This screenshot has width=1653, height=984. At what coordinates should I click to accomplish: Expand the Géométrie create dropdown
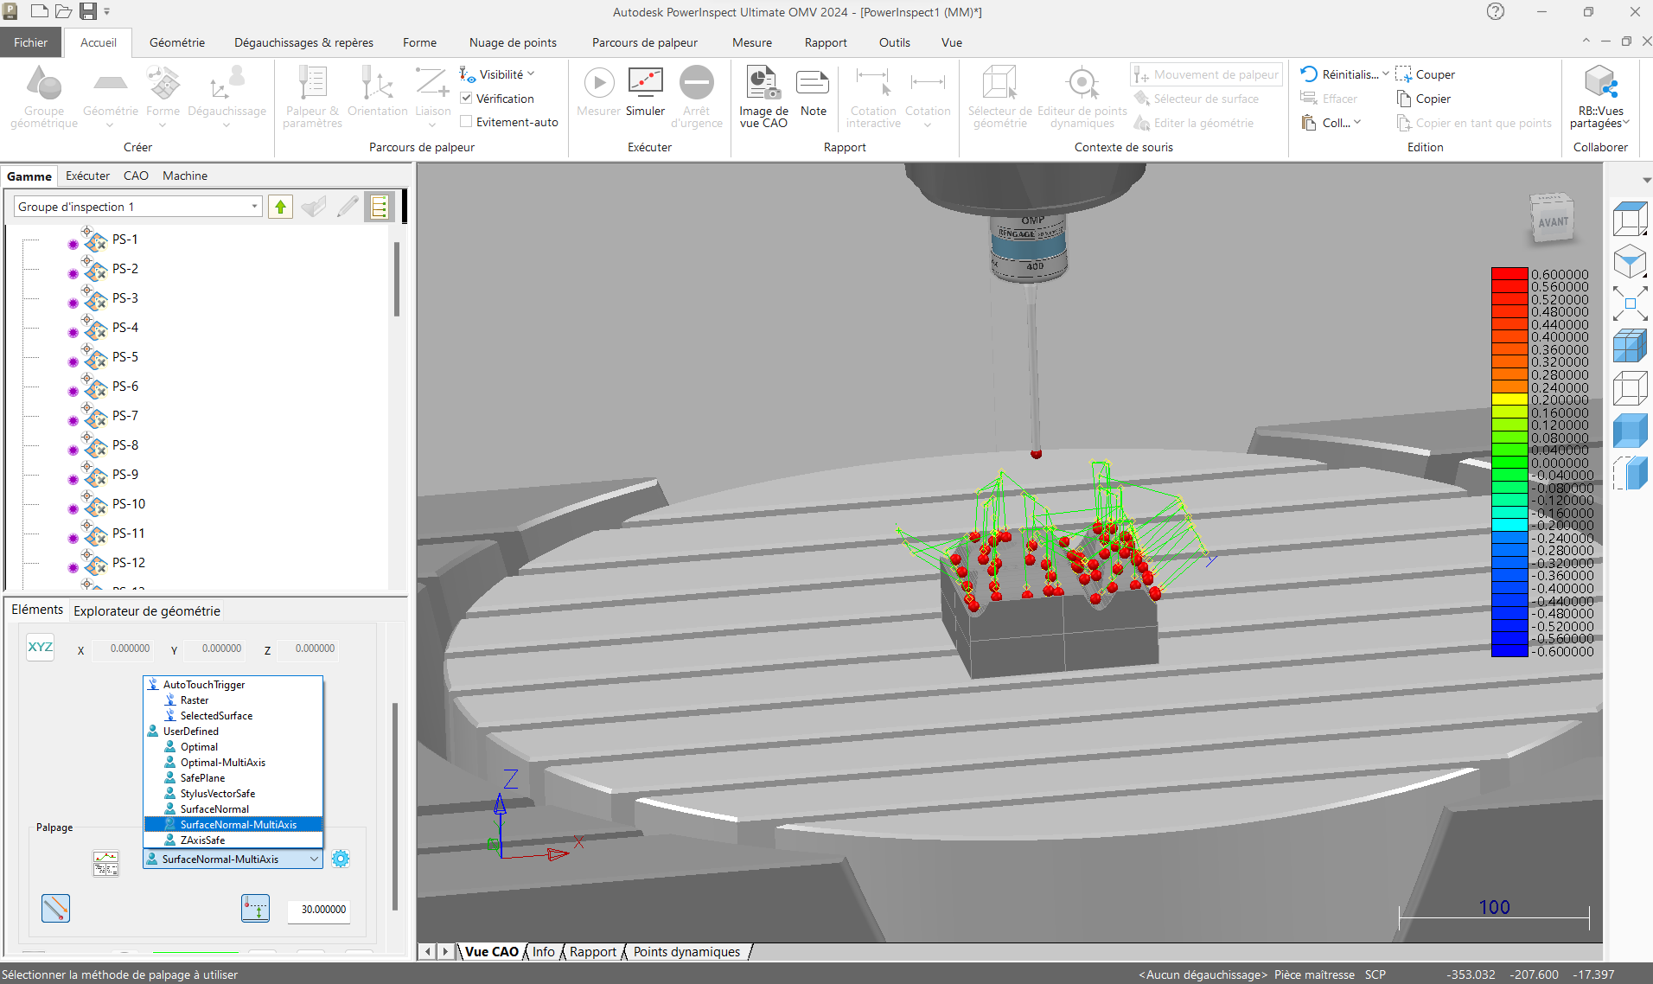pyautogui.click(x=110, y=125)
